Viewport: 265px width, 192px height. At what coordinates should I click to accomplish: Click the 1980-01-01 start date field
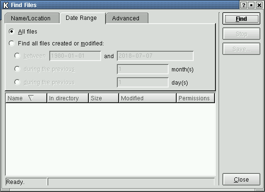pyautogui.click(x=75, y=56)
